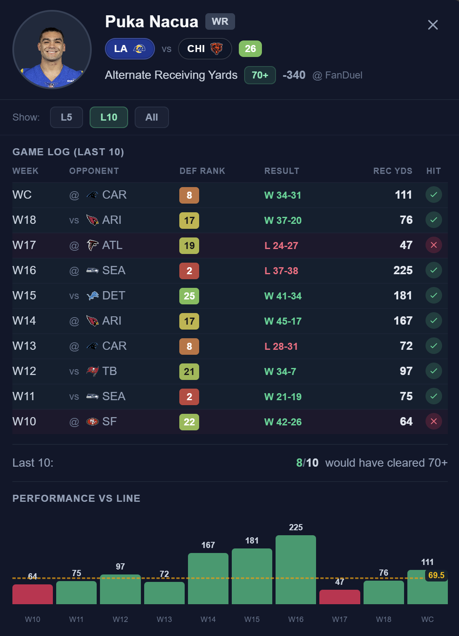This screenshot has width=459, height=636.
Task: Switch to the L5 games filter
Action: tap(67, 117)
